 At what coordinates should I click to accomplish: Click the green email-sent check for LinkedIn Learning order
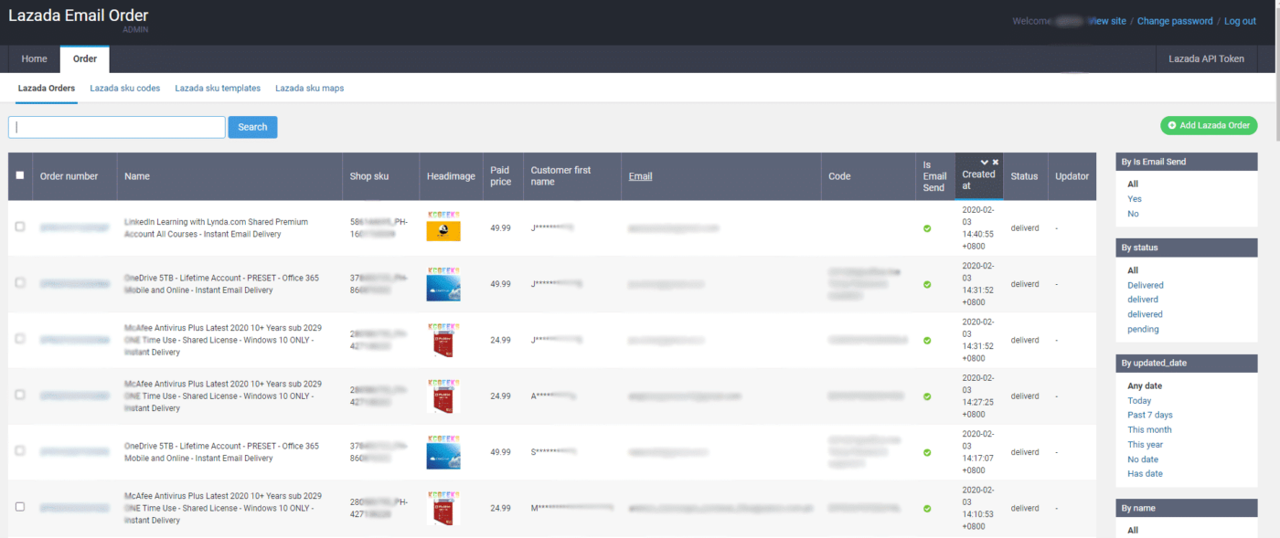coord(927,228)
